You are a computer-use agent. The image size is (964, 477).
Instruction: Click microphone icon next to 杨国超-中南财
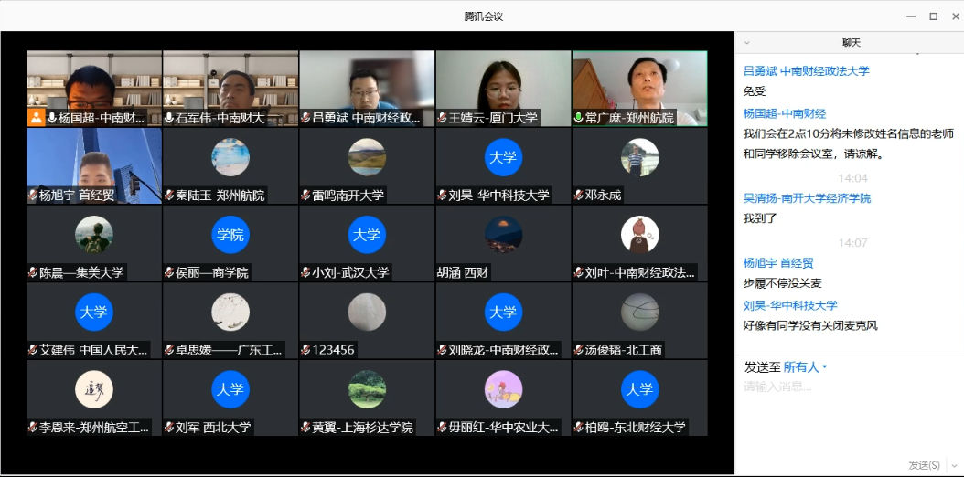point(51,118)
